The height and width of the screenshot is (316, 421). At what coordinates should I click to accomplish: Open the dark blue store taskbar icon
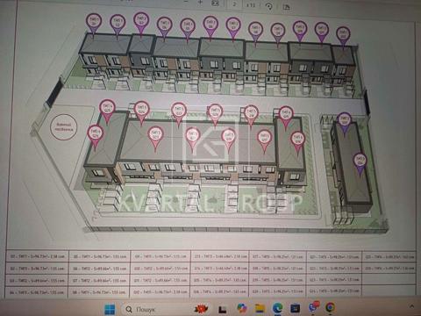coord(295,308)
